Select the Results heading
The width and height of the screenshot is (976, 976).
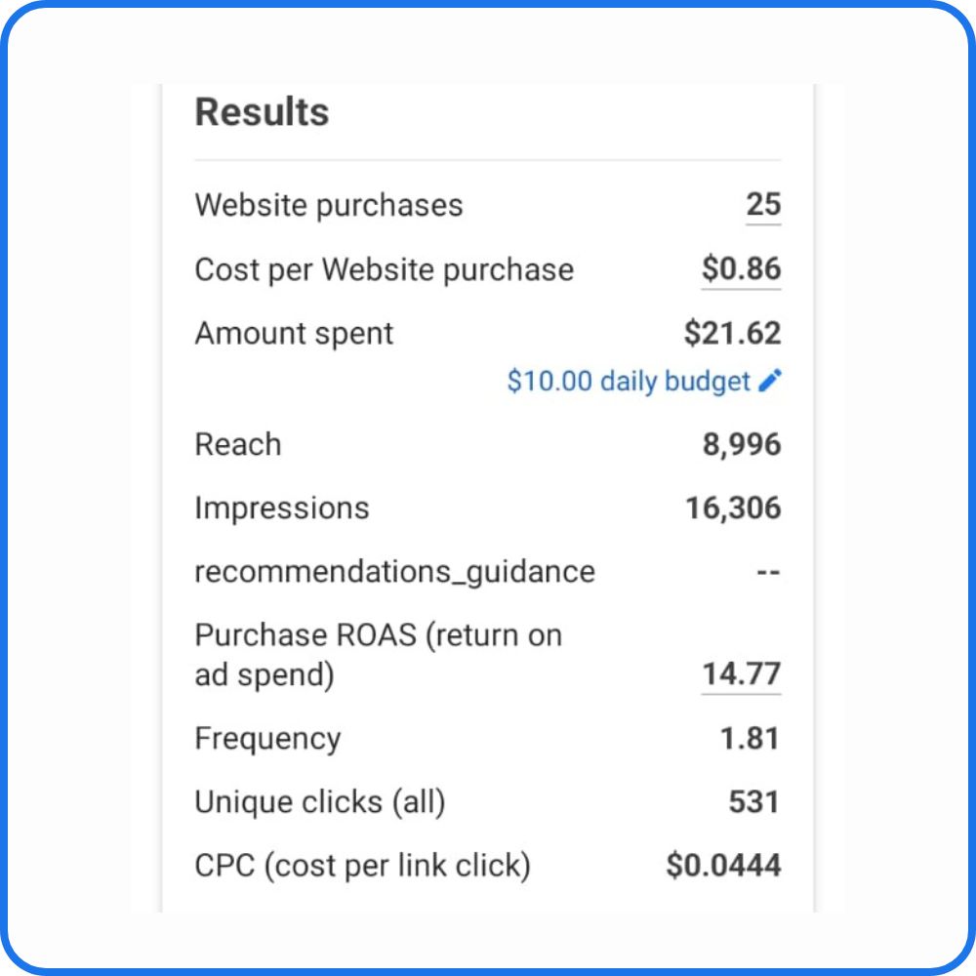(x=262, y=112)
